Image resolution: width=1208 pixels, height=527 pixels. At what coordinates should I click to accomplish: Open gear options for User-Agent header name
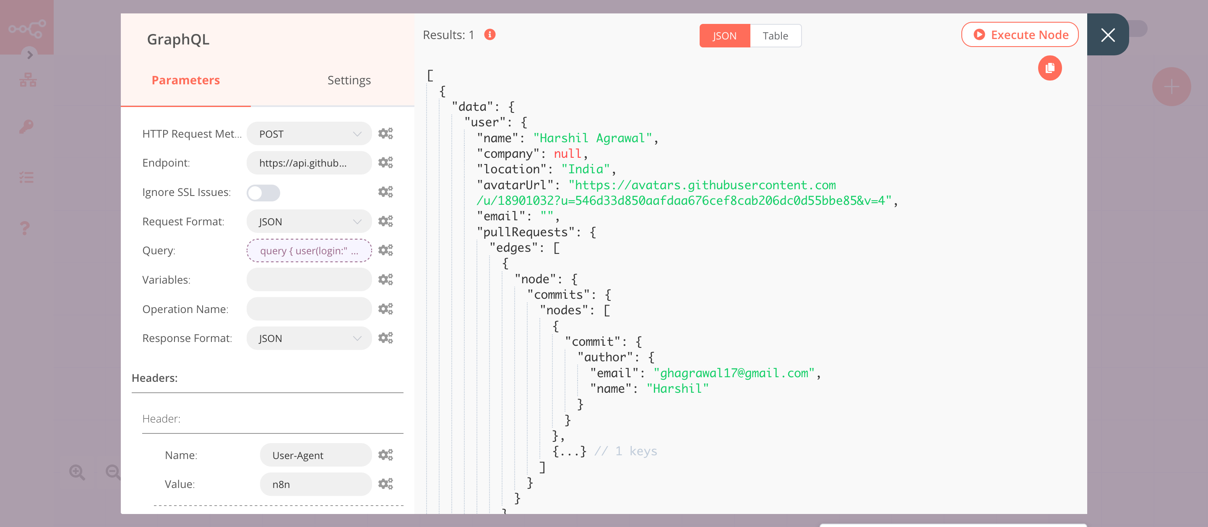(385, 455)
